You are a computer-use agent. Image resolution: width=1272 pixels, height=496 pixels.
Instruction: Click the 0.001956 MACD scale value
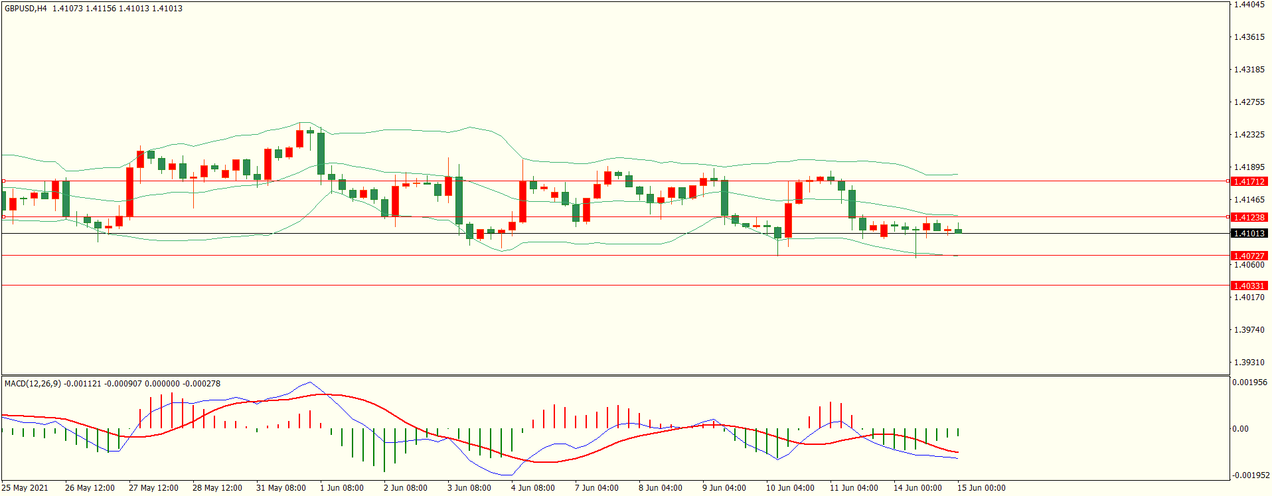tap(1249, 382)
